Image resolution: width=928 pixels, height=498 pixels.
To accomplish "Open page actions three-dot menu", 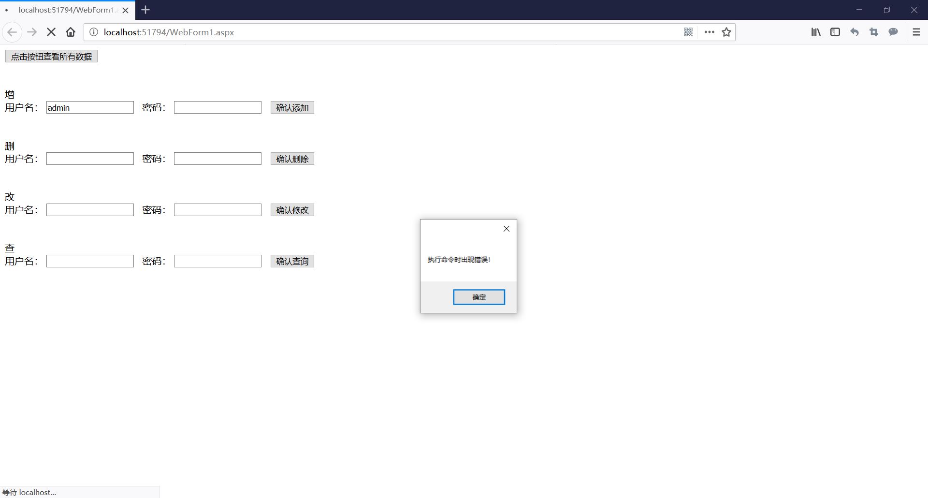I will pyautogui.click(x=709, y=32).
